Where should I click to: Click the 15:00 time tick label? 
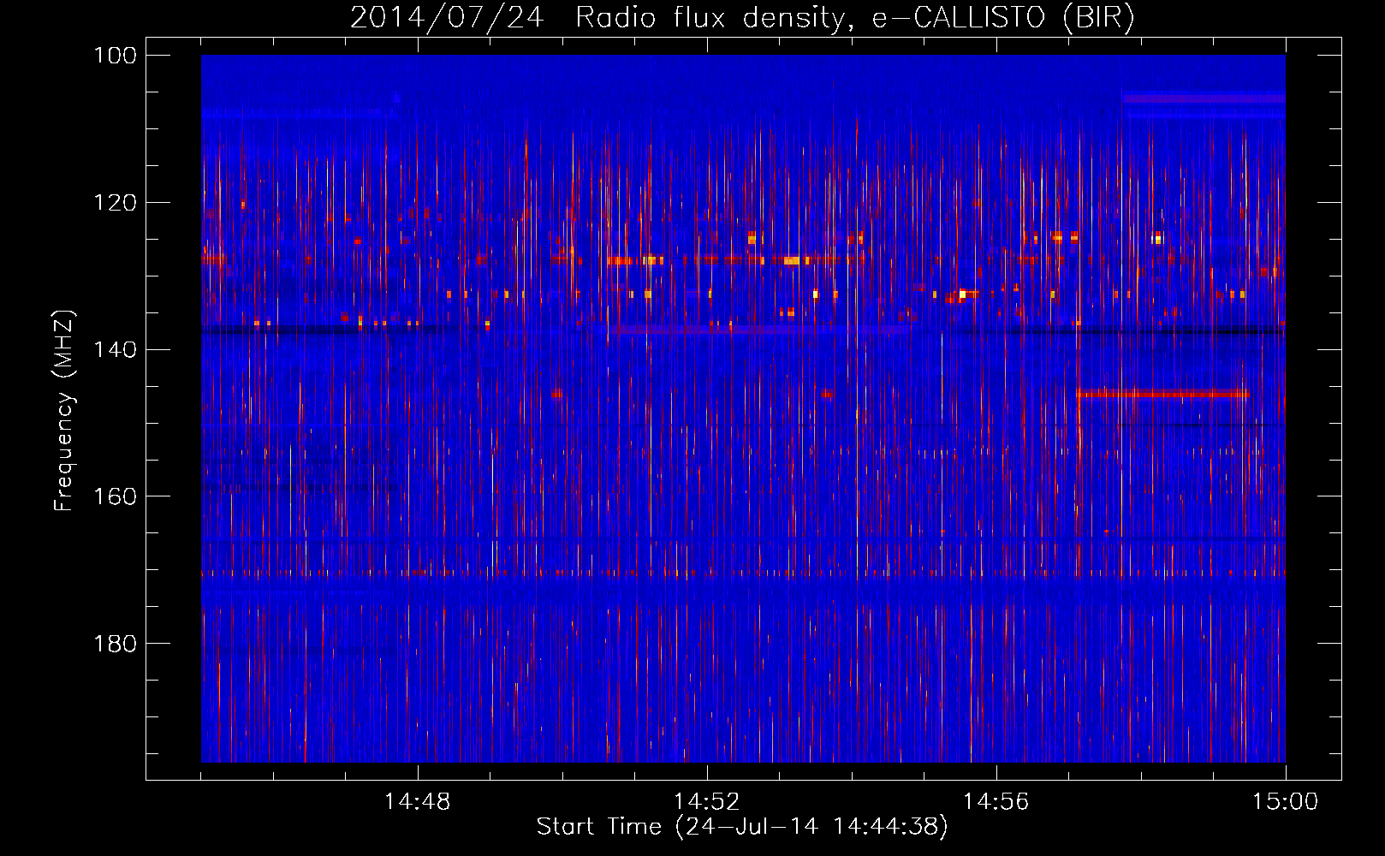(x=1286, y=802)
